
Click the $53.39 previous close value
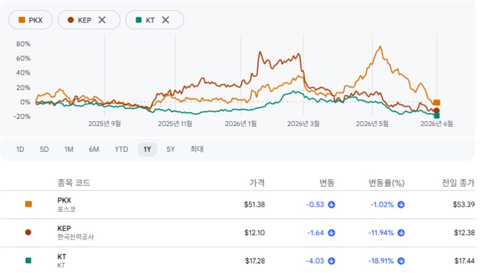click(x=463, y=205)
